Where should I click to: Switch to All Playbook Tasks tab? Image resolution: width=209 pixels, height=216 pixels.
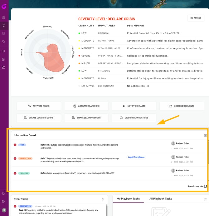[161, 198]
